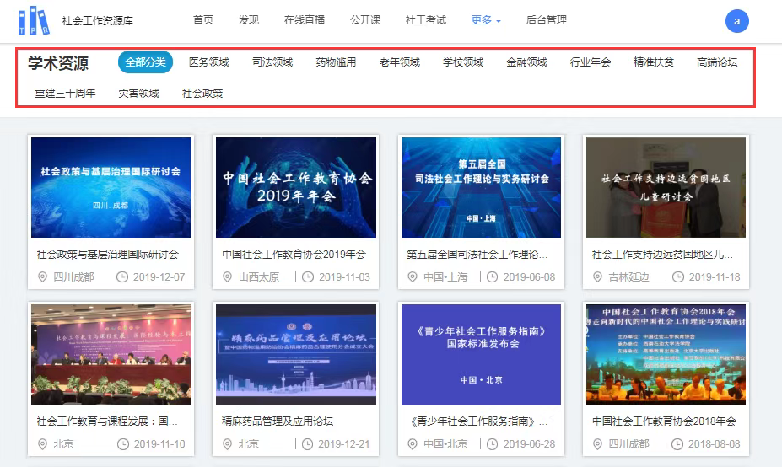Select the 全部分类 category filter
782x467 pixels.
[145, 62]
